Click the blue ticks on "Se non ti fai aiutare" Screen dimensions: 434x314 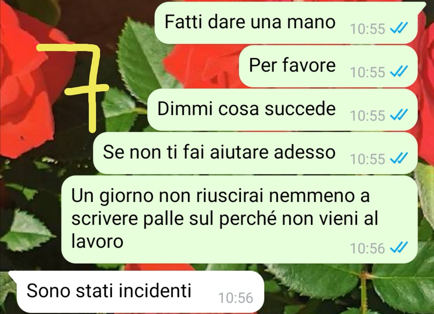click(x=399, y=159)
